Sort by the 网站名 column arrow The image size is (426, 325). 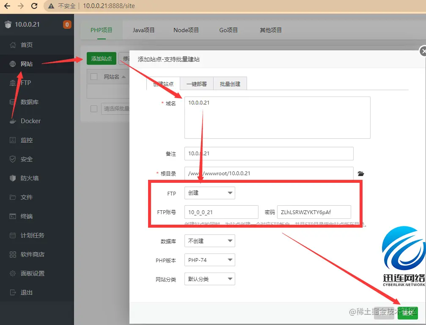click(x=124, y=77)
